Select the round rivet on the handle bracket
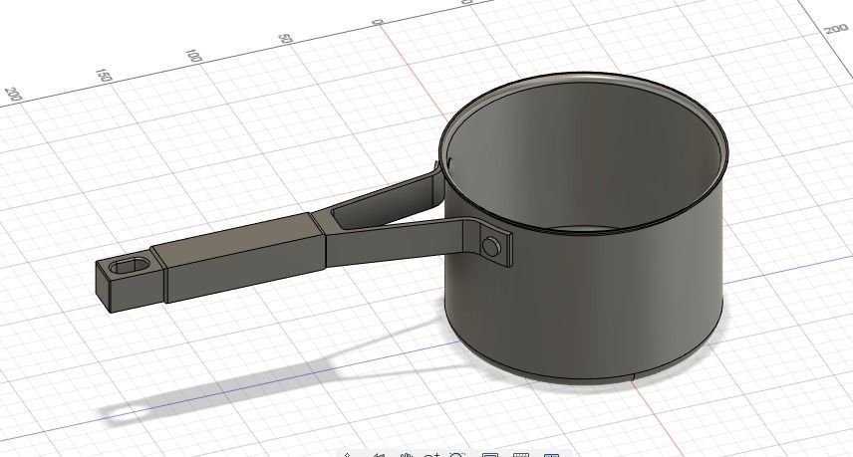Viewport: 853px width, 457px height. (490, 247)
